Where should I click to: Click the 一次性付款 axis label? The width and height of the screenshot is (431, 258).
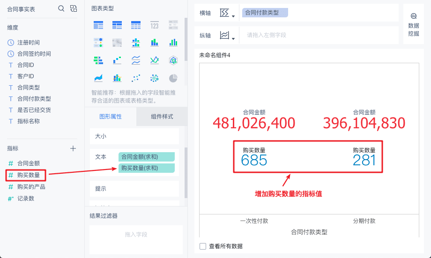254,221
